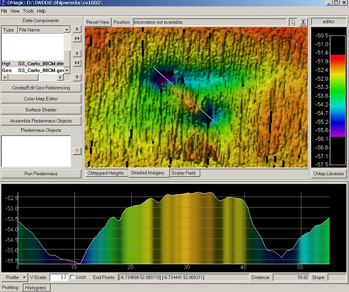
Task: Click the DMagic title bar icon
Action: click(3, 3)
